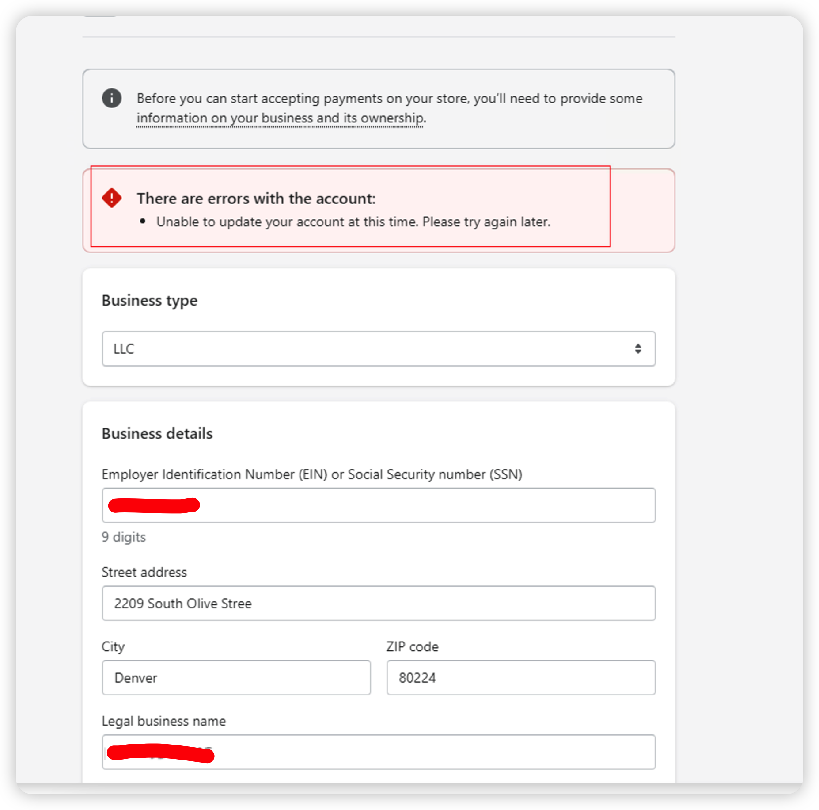The height and width of the screenshot is (810, 819).
Task: Select the Employer Identification Number label
Action: (x=311, y=474)
